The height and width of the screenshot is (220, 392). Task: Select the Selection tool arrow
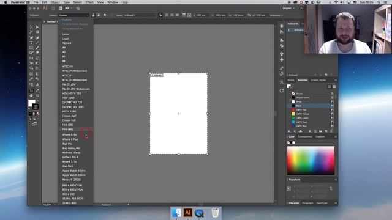pos(31,27)
